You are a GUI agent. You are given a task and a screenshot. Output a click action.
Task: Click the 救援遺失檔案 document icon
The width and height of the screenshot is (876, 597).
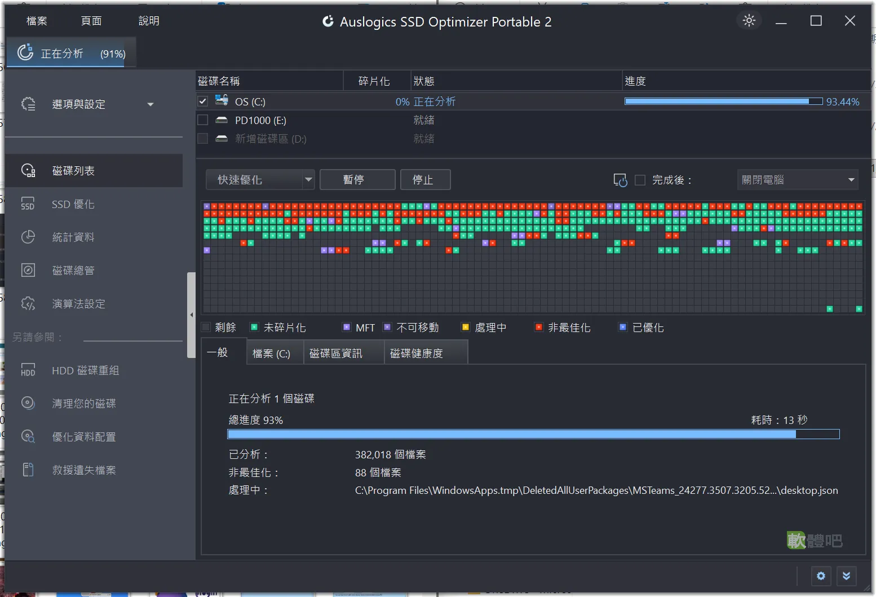(x=28, y=470)
